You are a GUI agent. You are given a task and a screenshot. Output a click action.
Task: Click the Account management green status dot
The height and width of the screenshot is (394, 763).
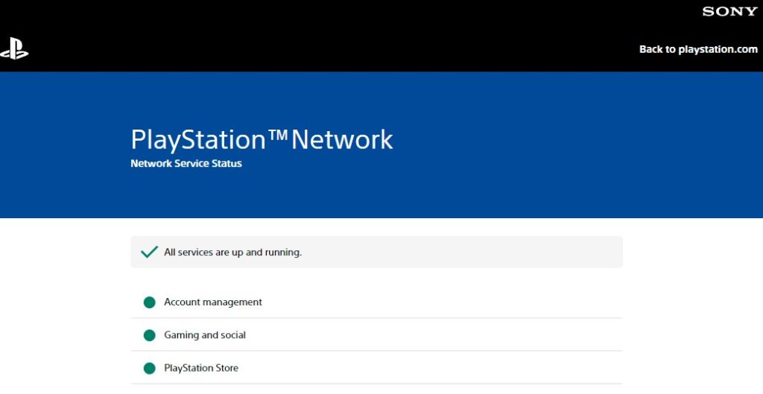149,302
